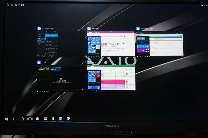Click 'Outlook メール' title text

pos(48,29)
